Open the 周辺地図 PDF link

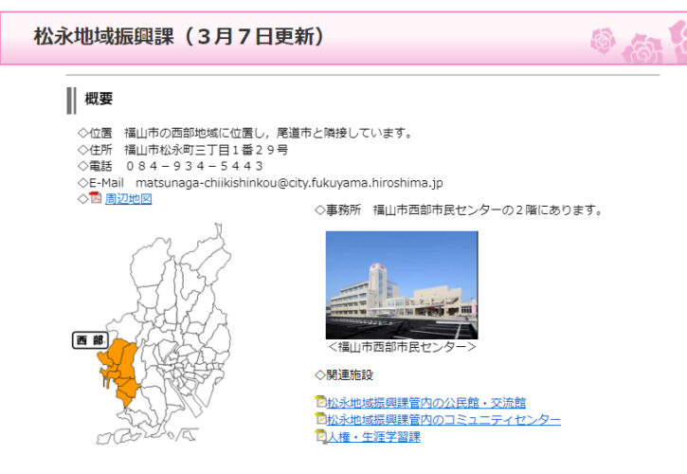128,199
